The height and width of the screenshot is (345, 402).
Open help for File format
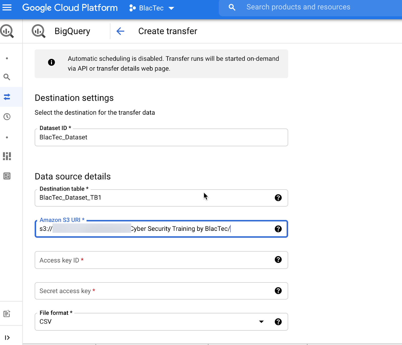[278, 322]
